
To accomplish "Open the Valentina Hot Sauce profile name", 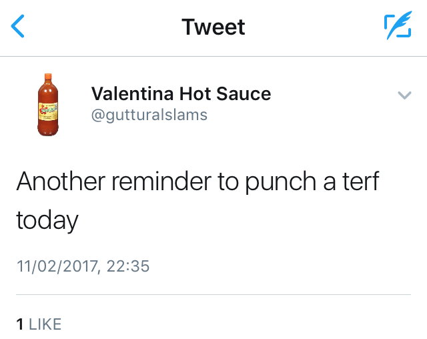I will tap(181, 93).
